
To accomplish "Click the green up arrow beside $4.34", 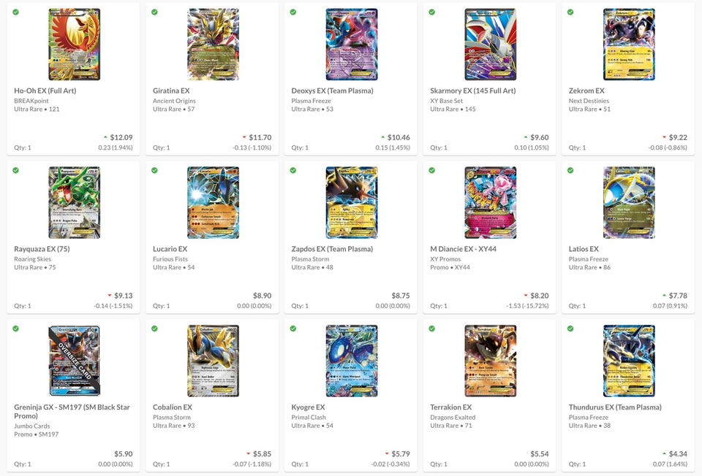I will (x=665, y=453).
